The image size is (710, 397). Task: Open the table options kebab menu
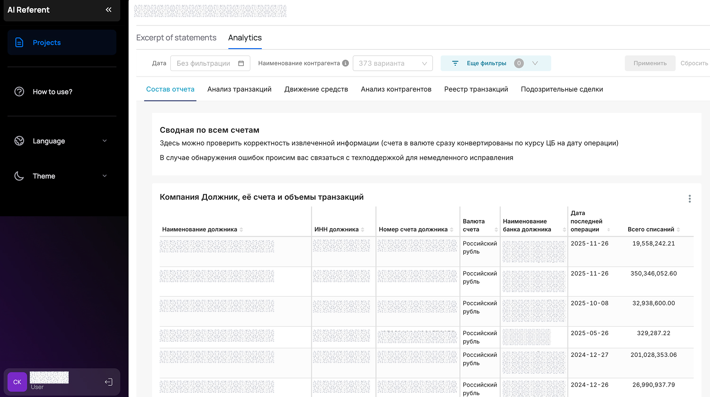pos(690,199)
